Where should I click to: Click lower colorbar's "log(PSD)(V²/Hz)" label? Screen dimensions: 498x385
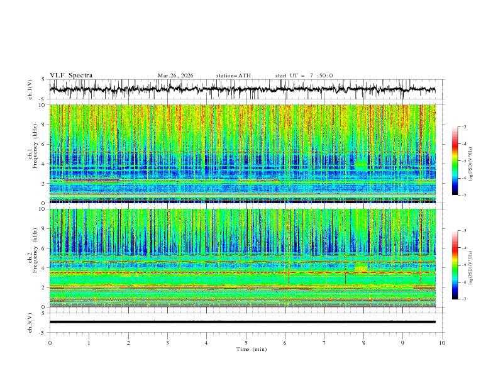(x=470, y=268)
